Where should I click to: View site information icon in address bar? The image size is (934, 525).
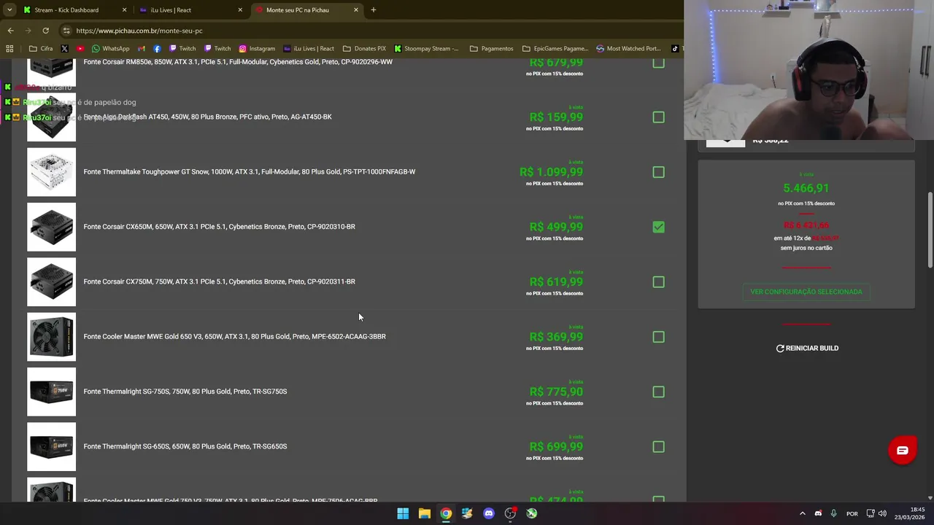[x=66, y=31]
